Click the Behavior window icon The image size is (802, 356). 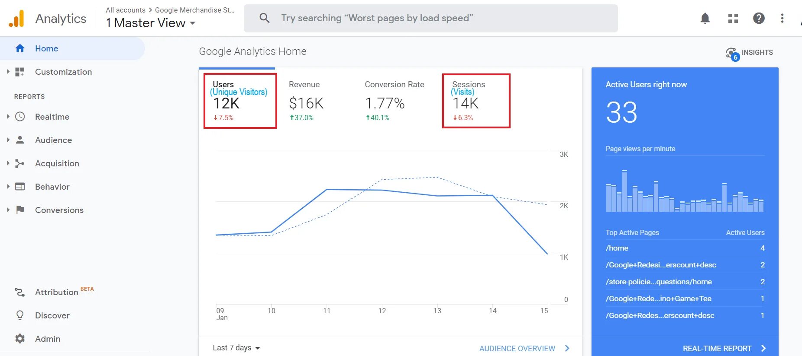click(x=20, y=187)
